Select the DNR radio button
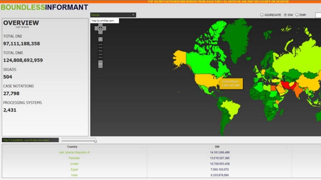Viewport: 321px width, 180px height. click(297, 15)
